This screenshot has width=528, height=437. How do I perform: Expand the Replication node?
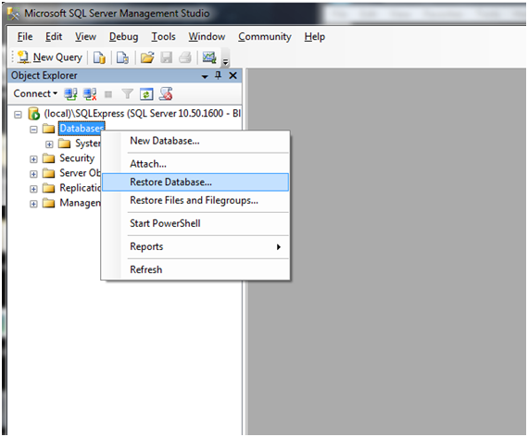pyautogui.click(x=33, y=189)
